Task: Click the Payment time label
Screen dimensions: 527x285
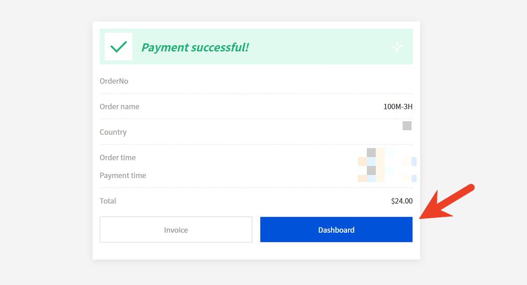Action: 123,175
